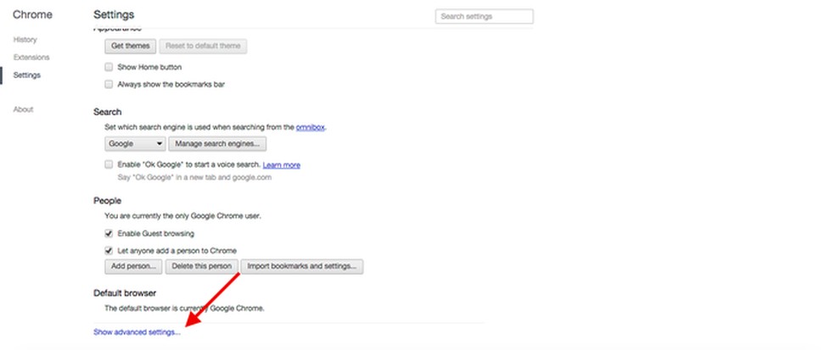Check Always show the bookmarks bar
The height and width of the screenshot is (350, 835).
[x=109, y=84]
